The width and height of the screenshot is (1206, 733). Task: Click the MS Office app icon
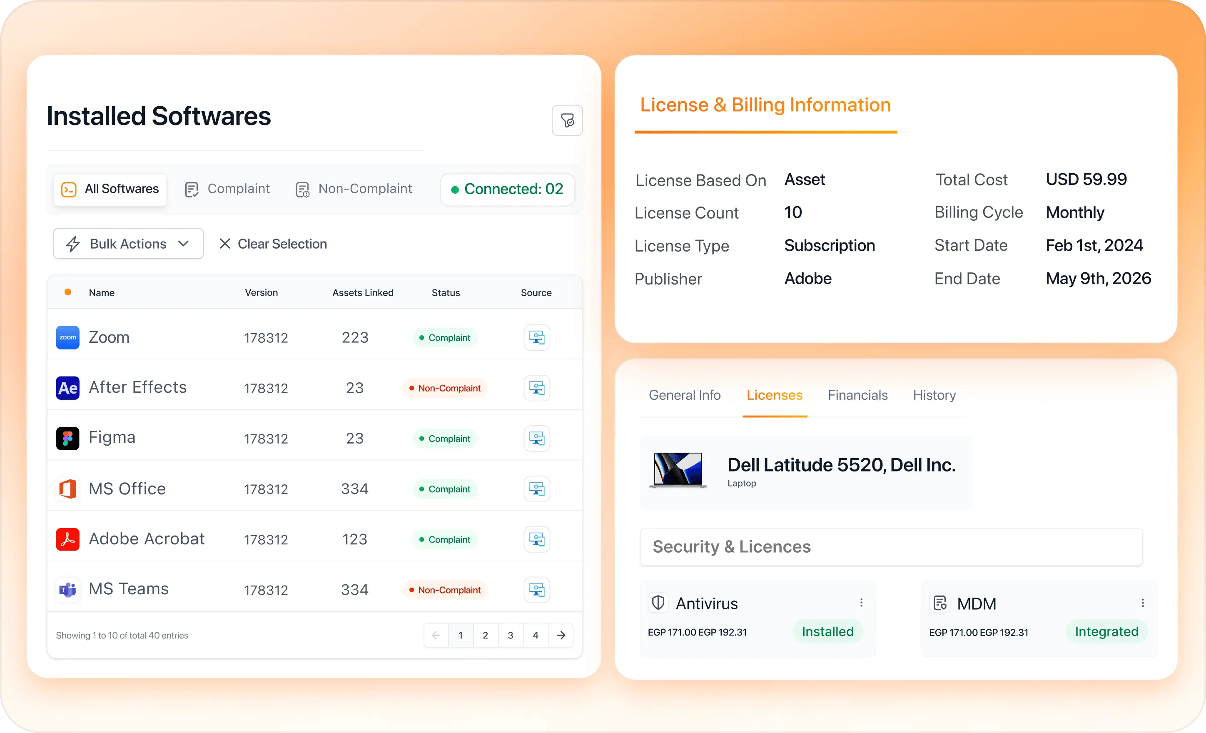(67, 489)
